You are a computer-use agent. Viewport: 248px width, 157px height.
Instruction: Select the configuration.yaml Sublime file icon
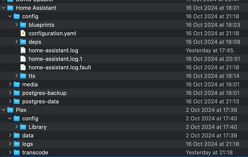[x=23, y=33]
